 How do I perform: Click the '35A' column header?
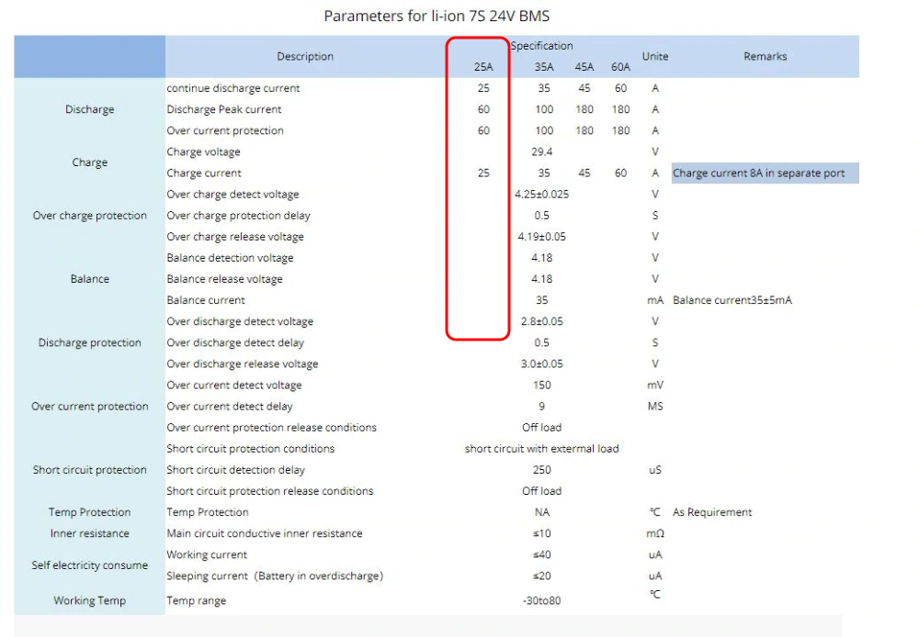(544, 67)
